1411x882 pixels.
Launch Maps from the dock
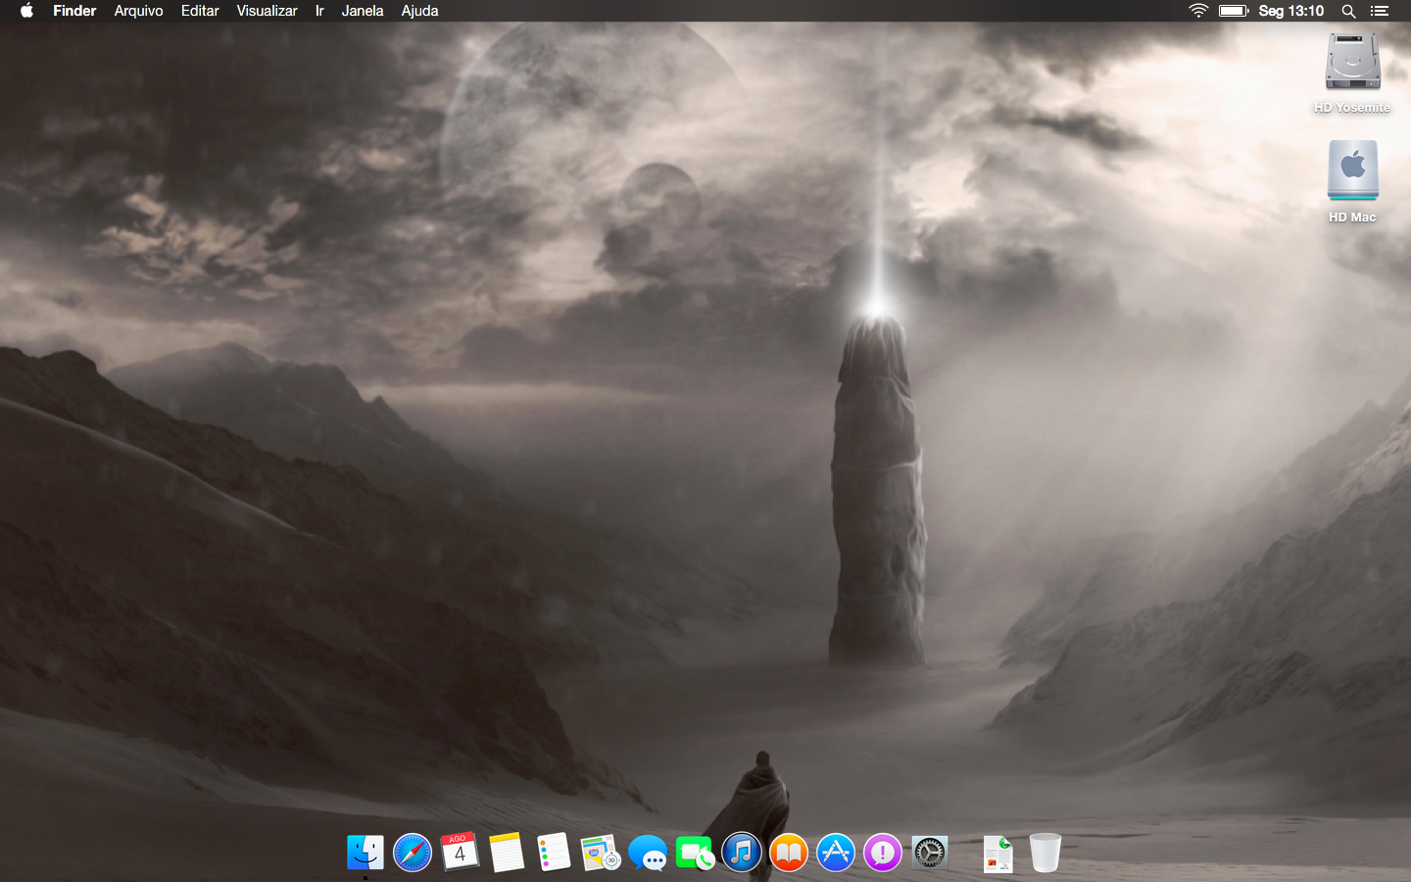pyautogui.click(x=601, y=853)
